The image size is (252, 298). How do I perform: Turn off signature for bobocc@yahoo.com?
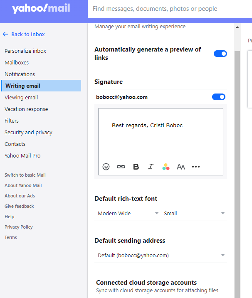[218, 97]
